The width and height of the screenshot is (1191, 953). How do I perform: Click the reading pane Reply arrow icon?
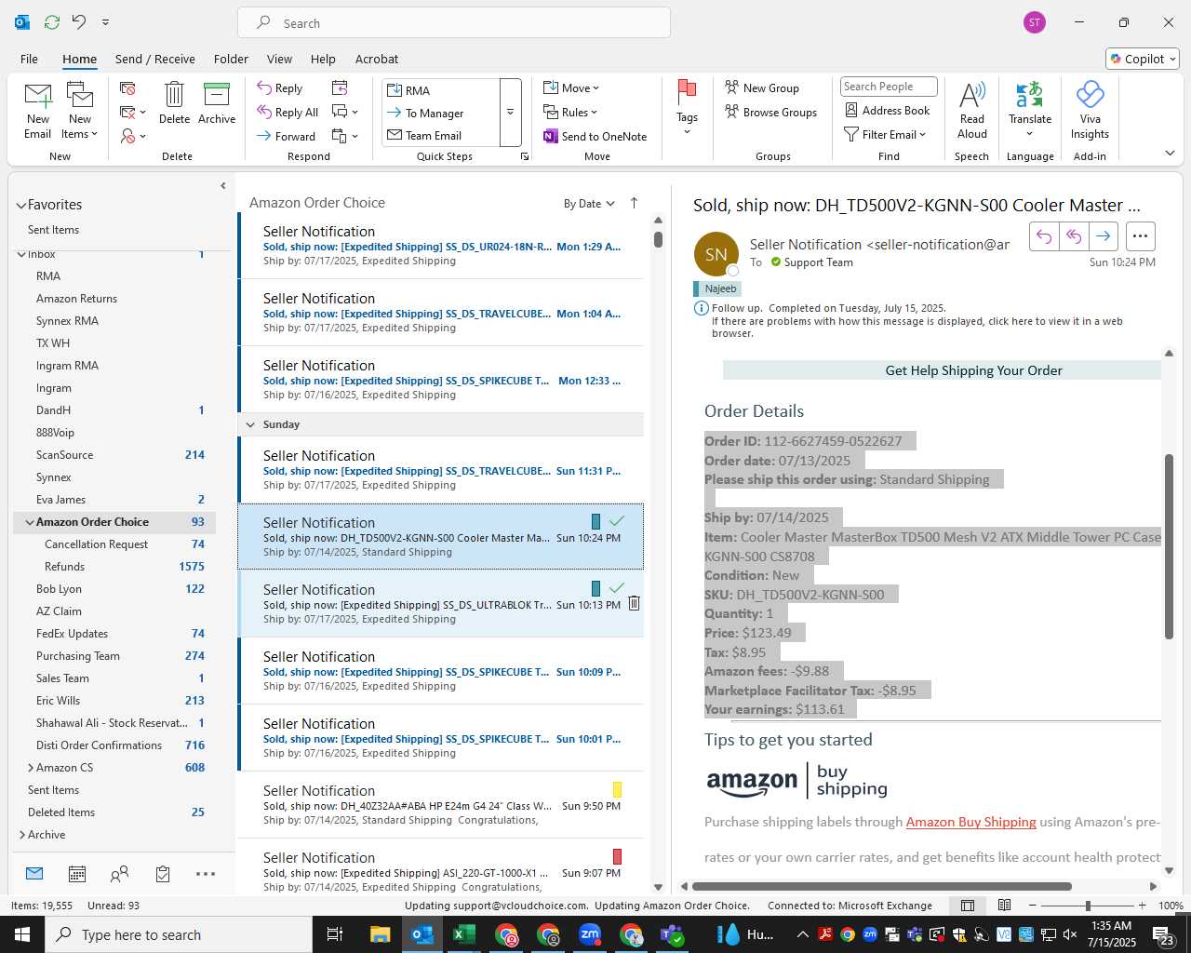1044,236
